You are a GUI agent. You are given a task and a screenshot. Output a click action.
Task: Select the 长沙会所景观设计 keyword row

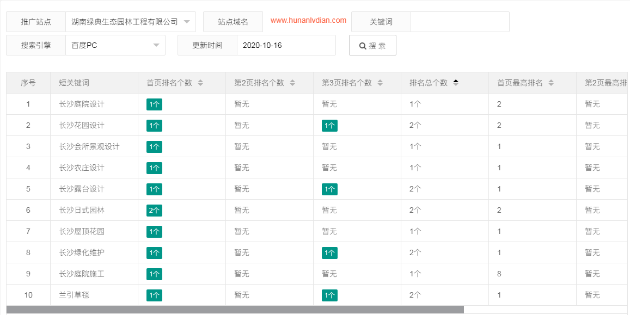coord(89,147)
